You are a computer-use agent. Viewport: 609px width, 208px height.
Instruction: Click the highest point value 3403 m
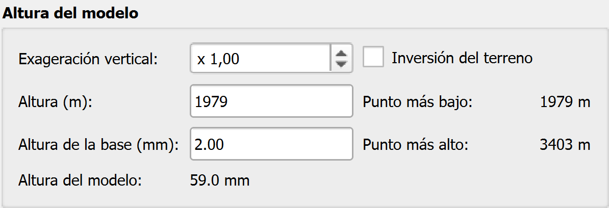click(x=565, y=145)
